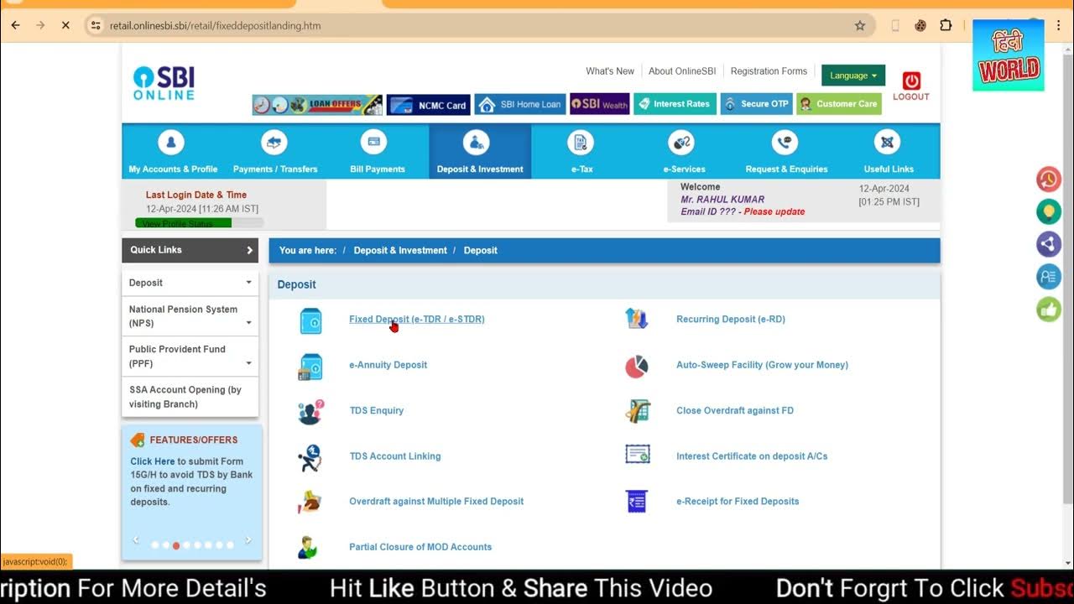
Task: Click the View Profile Status progress bar
Action: click(x=200, y=223)
